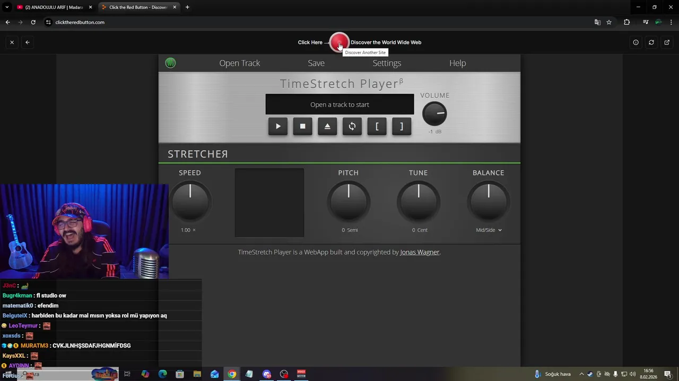Click the refresh icon in the overlay bar
This screenshot has width=679, height=381.
(651, 42)
